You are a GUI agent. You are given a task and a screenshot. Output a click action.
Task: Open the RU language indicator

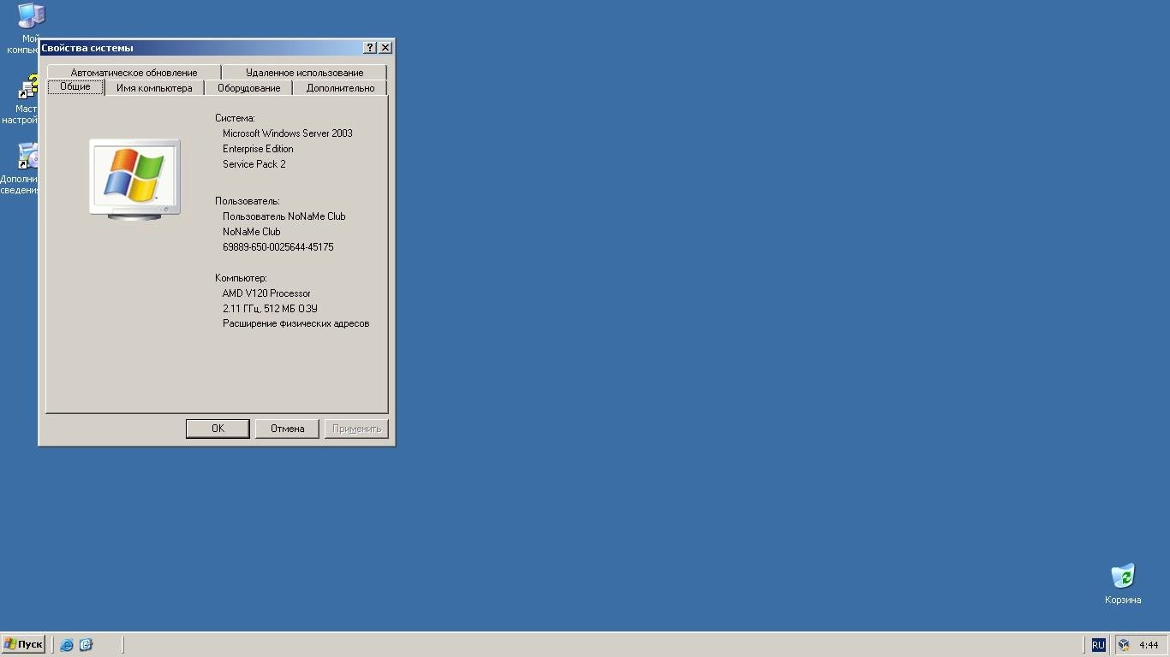point(1098,645)
